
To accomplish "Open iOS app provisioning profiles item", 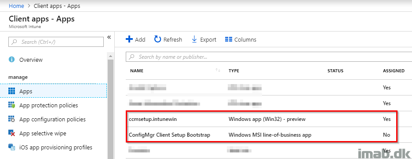I will [x=56, y=148].
